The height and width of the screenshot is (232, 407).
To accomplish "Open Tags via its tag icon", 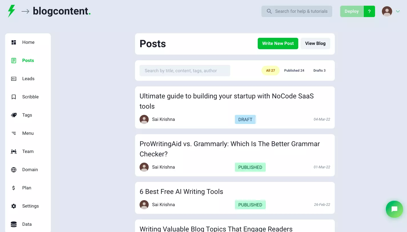I will click(13, 115).
